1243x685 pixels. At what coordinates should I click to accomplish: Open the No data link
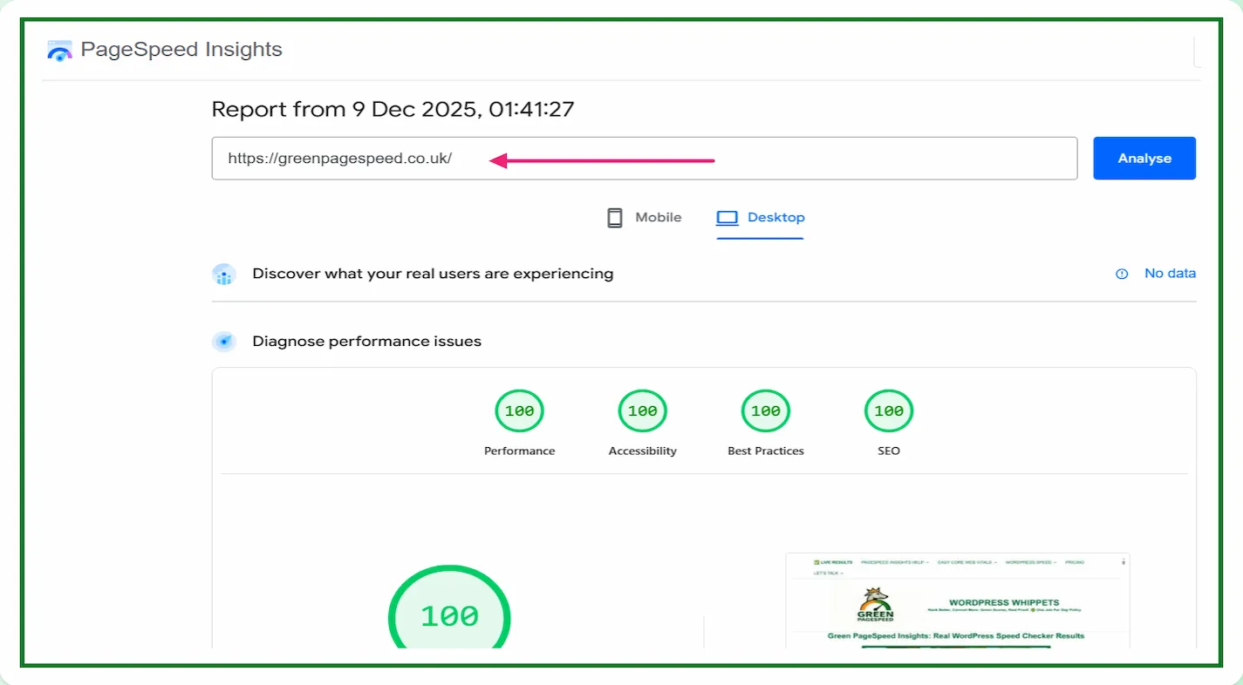pyautogui.click(x=1170, y=274)
